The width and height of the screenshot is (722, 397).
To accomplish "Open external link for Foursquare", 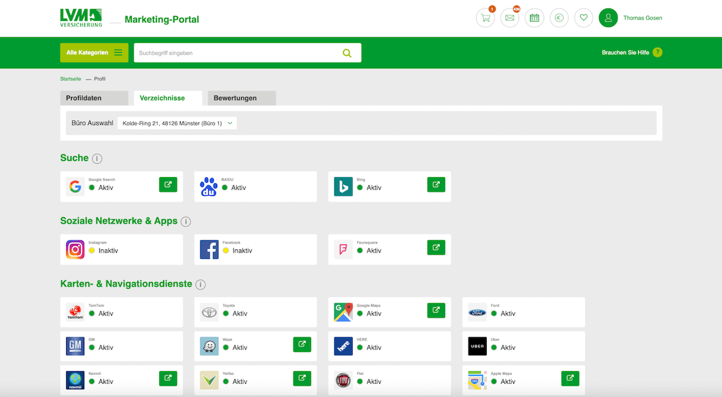I will tap(436, 247).
